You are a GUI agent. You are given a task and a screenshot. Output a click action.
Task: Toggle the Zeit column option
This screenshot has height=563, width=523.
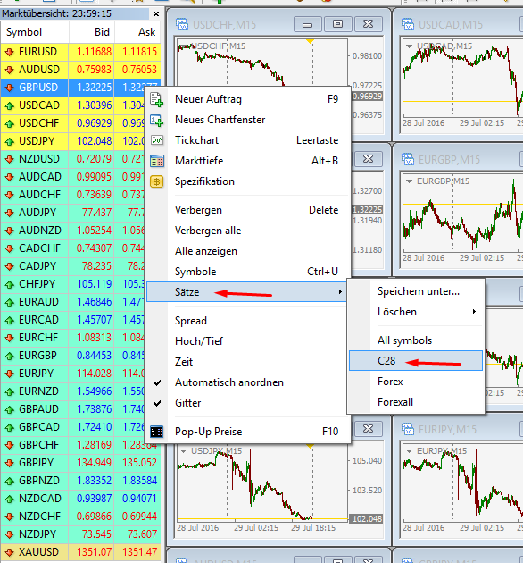(x=248, y=362)
